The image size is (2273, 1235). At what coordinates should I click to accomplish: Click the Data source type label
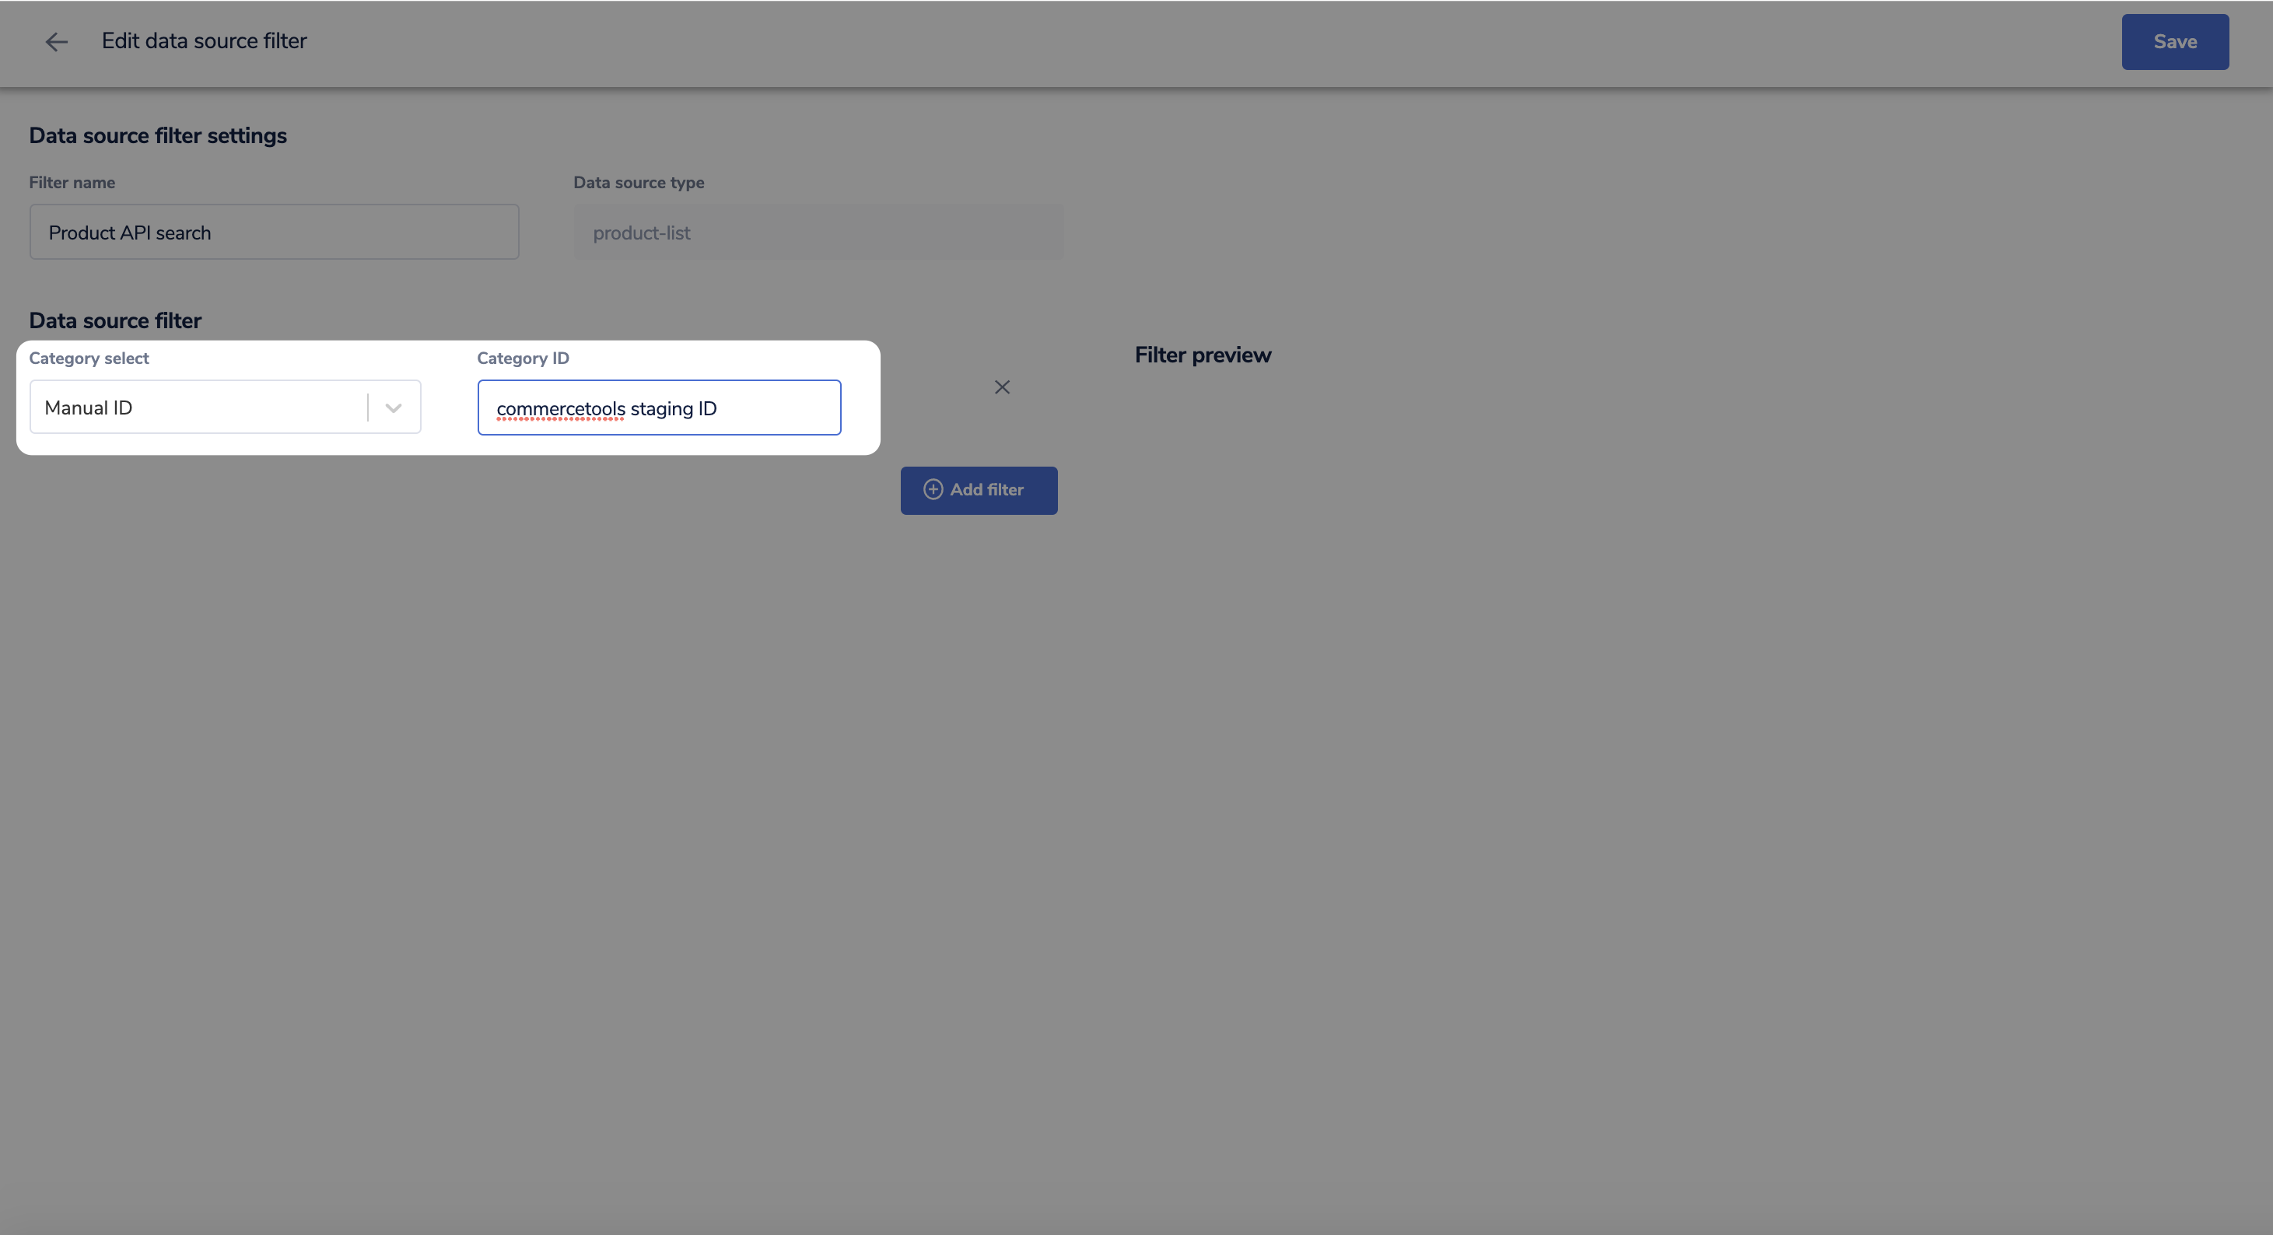pos(638,183)
